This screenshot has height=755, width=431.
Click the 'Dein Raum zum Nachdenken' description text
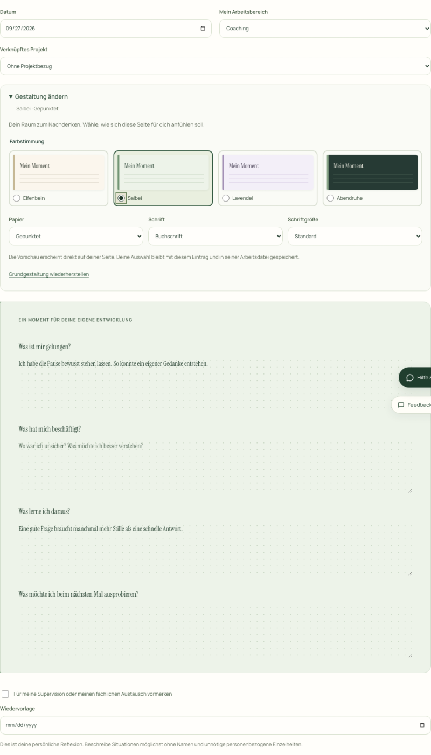click(107, 125)
